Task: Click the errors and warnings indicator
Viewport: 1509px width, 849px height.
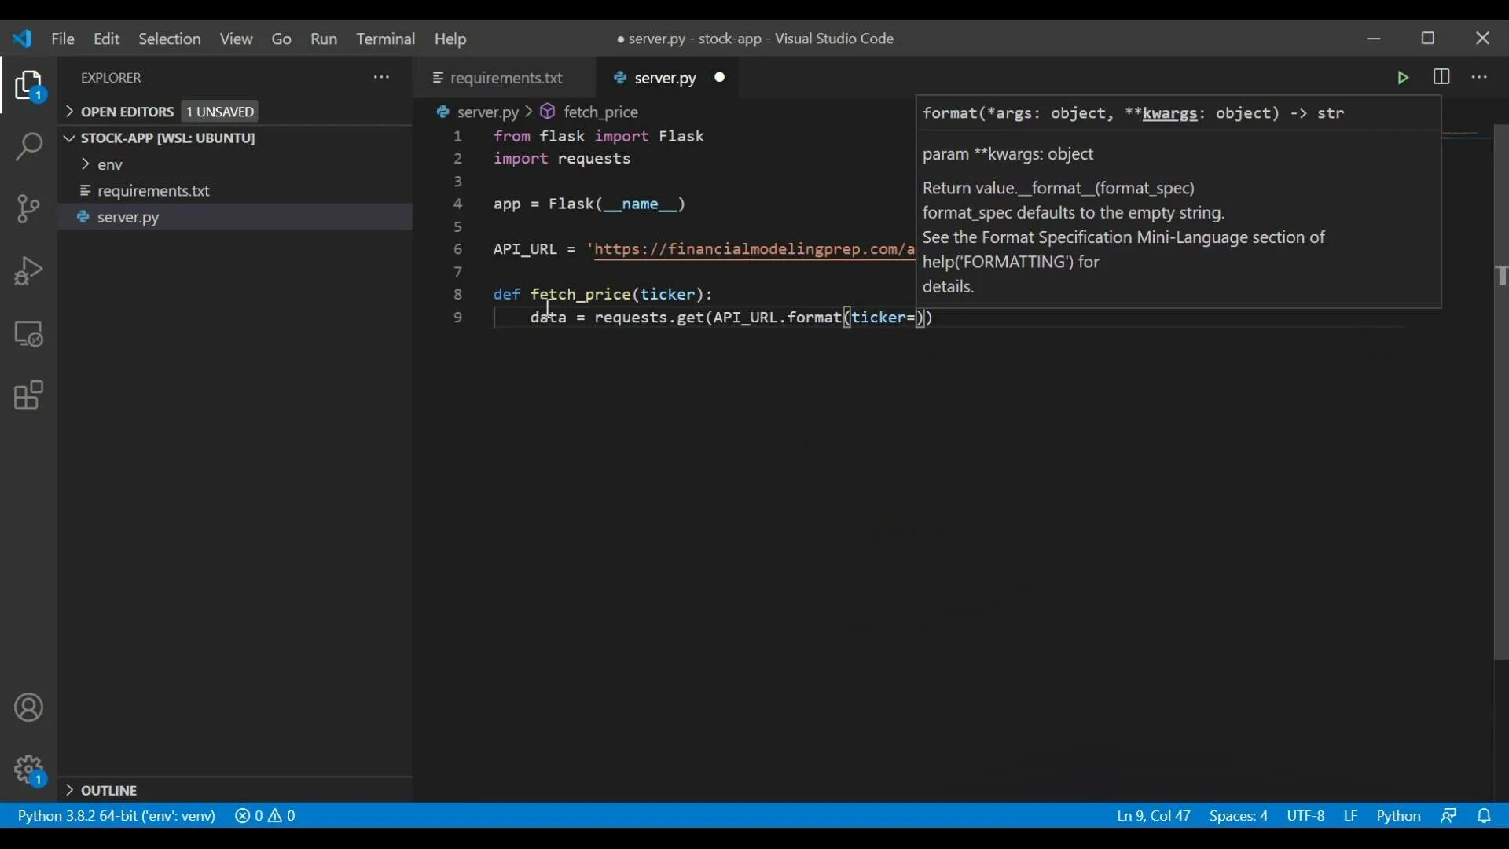Action: pos(266,816)
